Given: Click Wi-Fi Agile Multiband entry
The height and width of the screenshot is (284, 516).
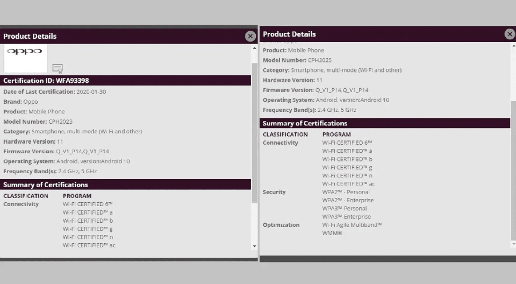Looking at the screenshot, I should pyautogui.click(x=352, y=225).
